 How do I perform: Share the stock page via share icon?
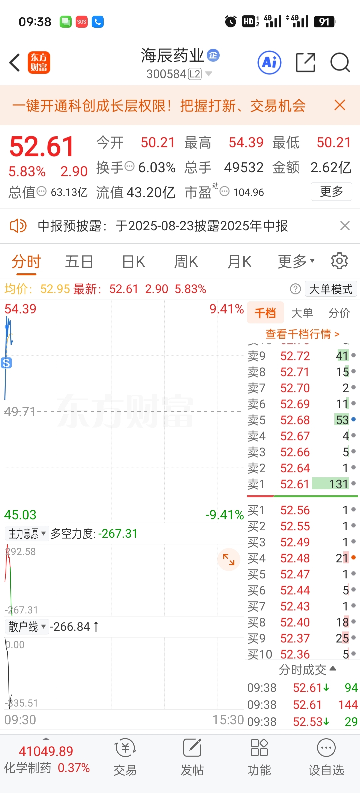point(305,62)
